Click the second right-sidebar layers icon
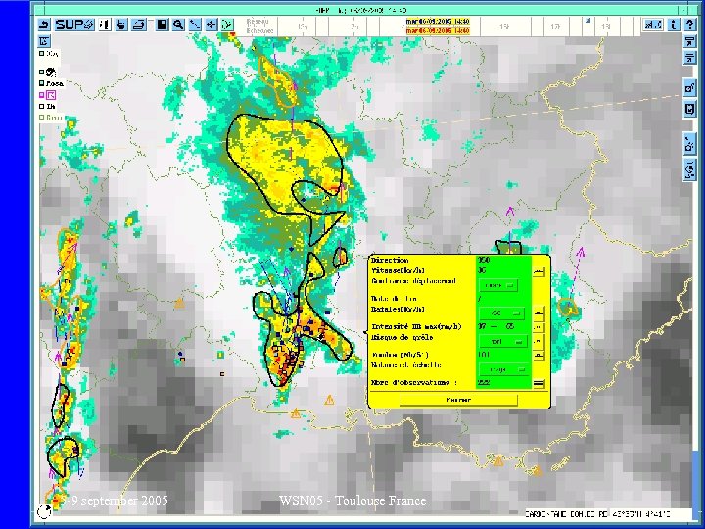The width and height of the screenshot is (705, 529). click(689, 58)
